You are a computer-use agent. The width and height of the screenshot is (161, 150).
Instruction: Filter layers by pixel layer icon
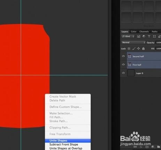pos(139,36)
